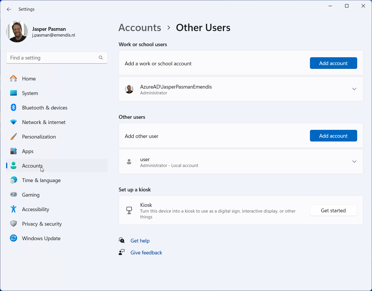Expand the local 'user' account chevron
The width and height of the screenshot is (372, 291).
(x=354, y=161)
